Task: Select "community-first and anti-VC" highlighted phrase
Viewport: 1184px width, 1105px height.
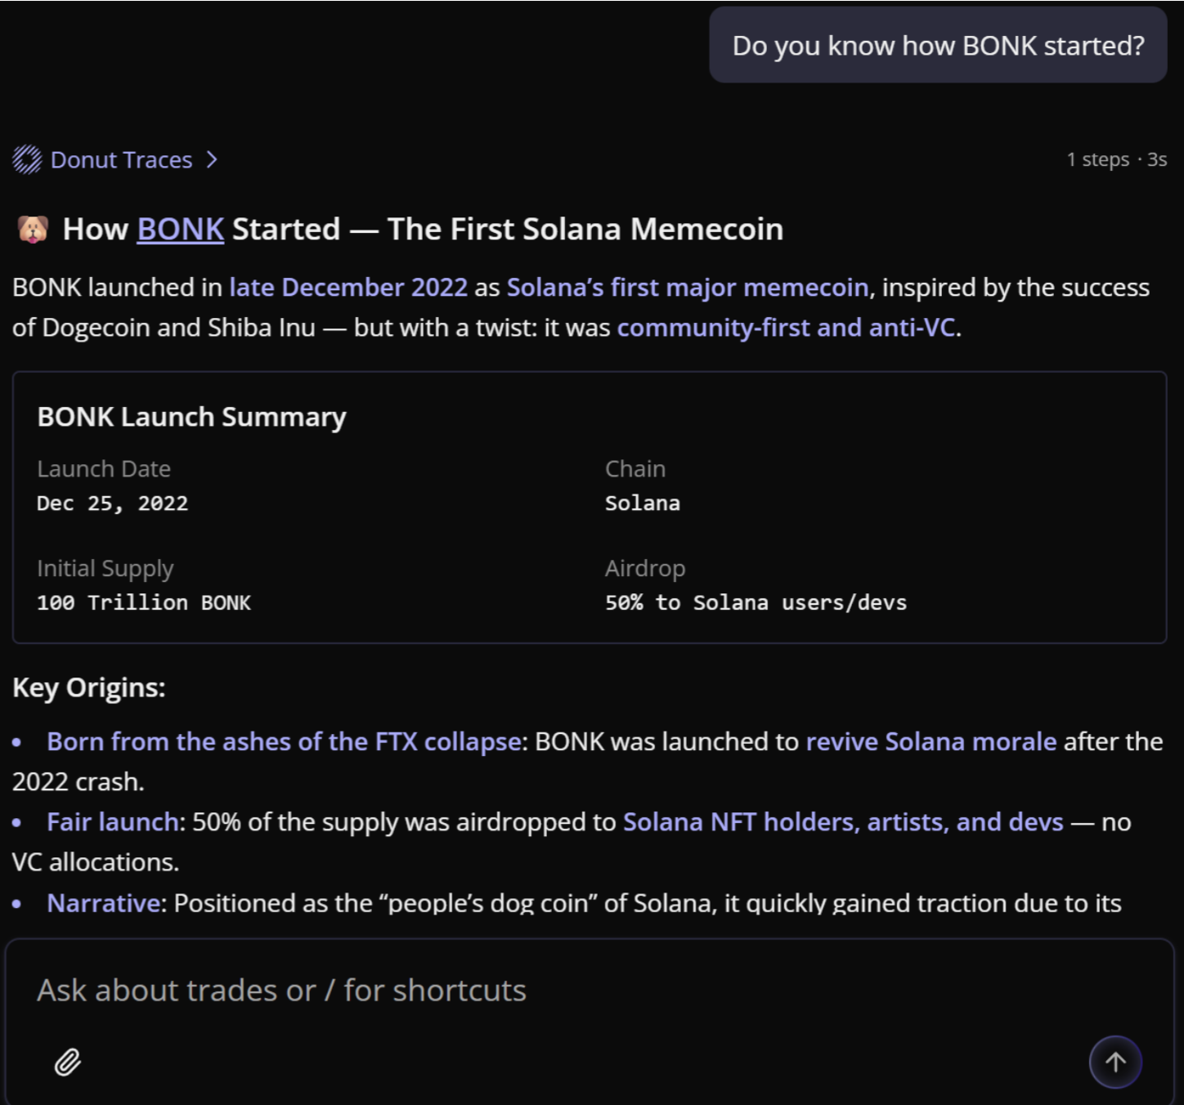Action: click(x=786, y=328)
